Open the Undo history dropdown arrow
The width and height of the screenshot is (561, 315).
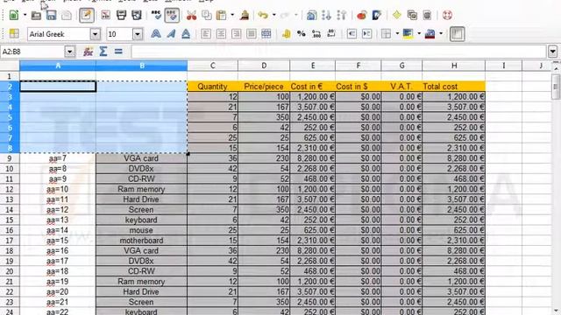pyautogui.click(x=273, y=16)
